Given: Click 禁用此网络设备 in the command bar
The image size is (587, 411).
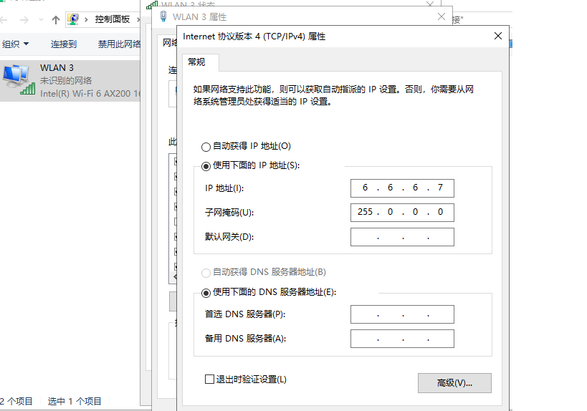Looking at the screenshot, I should [120, 44].
